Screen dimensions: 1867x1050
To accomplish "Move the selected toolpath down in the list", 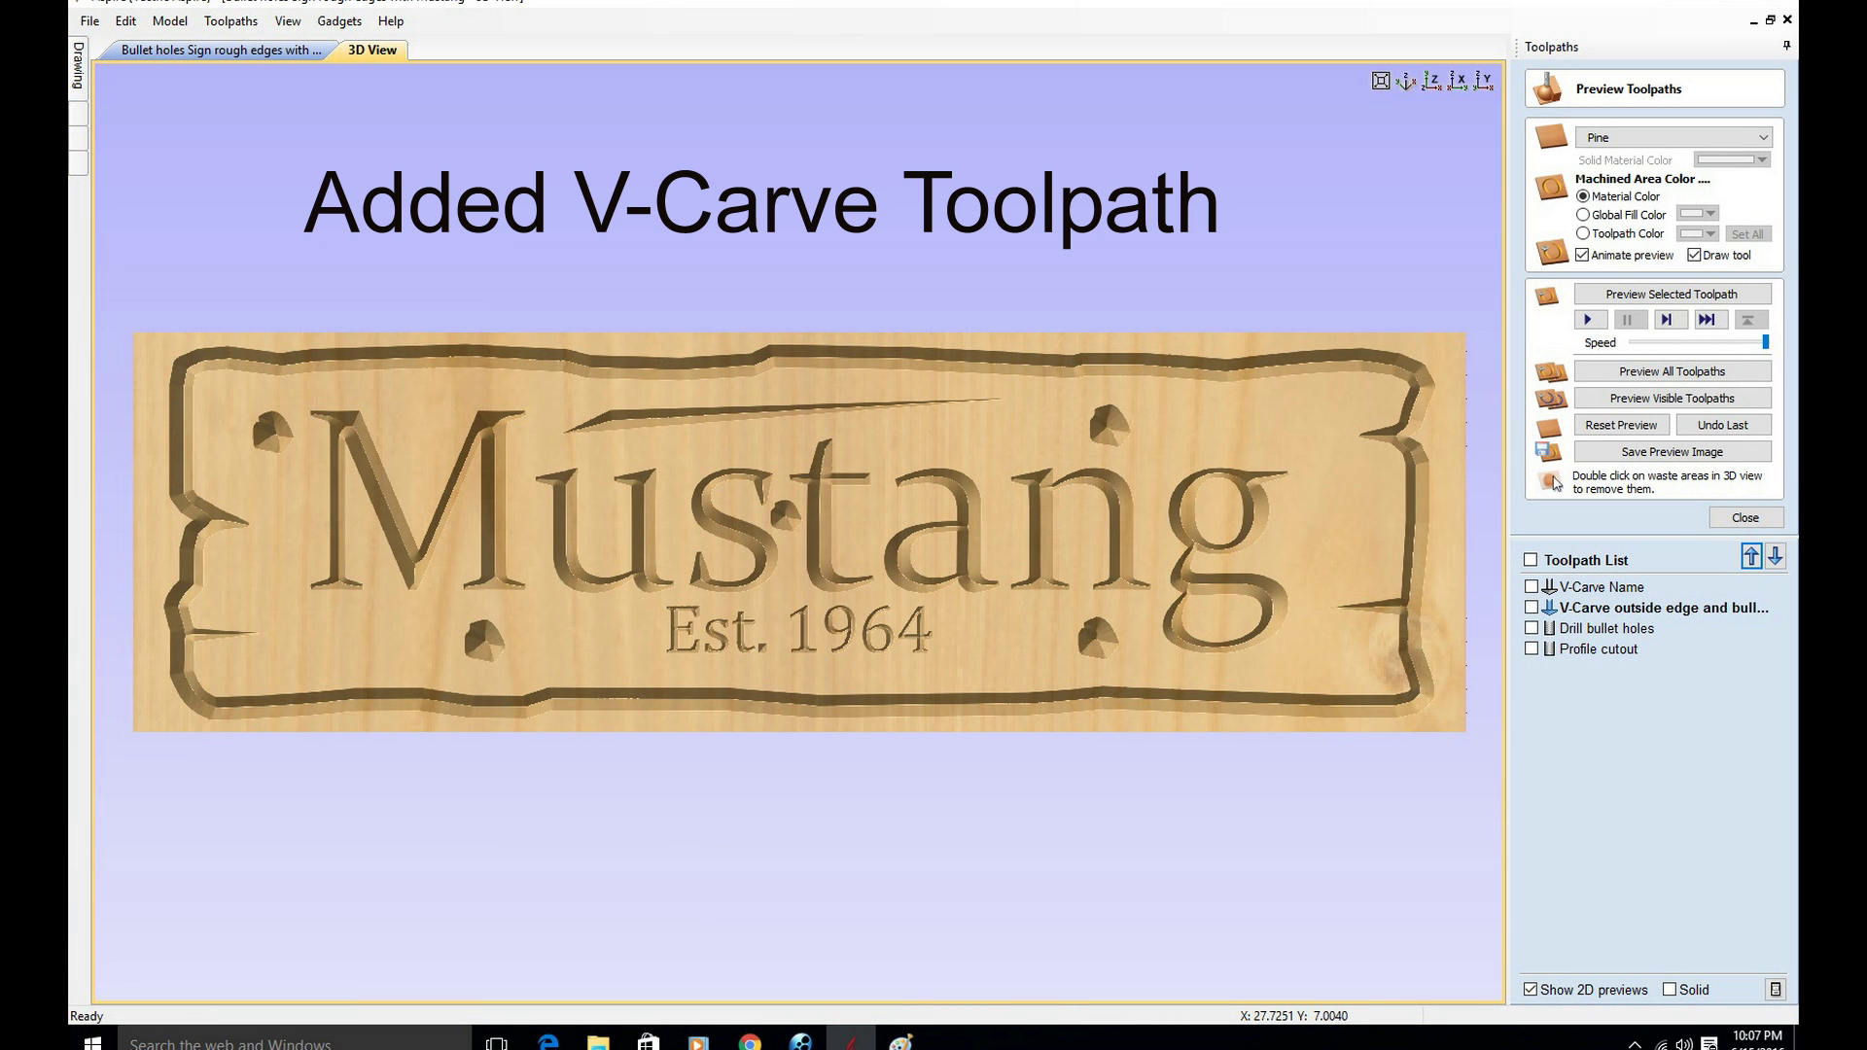I will click(1776, 557).
